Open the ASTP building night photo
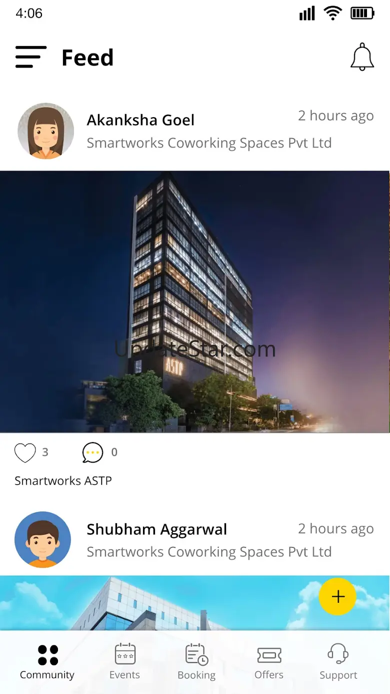This screenshot has width=390, height=694. coord(194,302)
